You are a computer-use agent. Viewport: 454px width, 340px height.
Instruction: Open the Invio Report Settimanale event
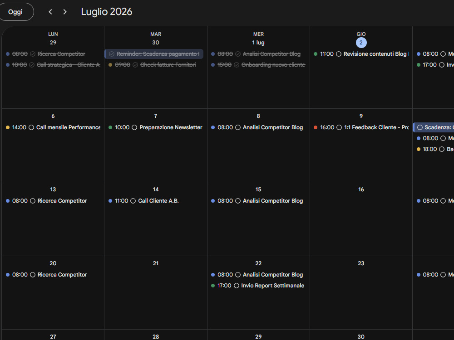[x=258, y=286]
